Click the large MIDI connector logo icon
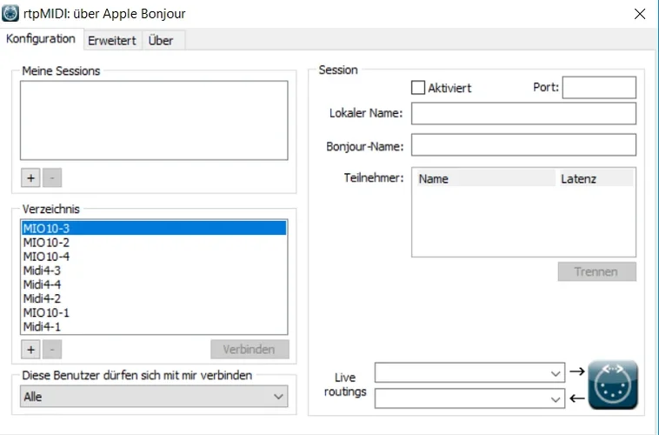 tap(613, 385)
